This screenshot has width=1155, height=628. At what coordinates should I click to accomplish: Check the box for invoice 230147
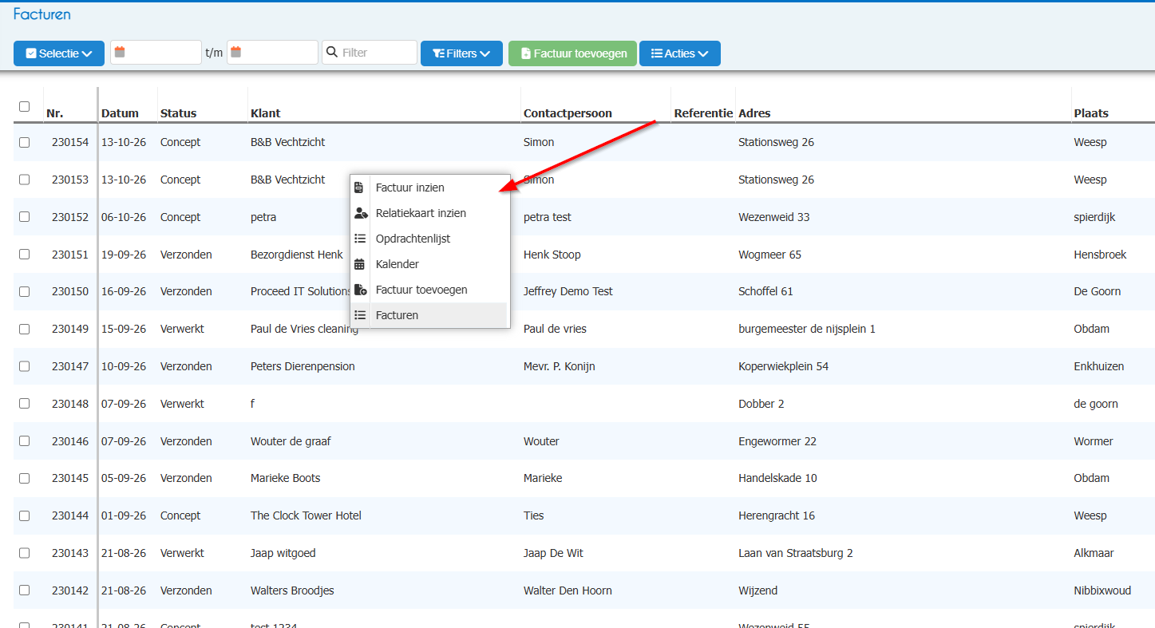tap(24, 366)
